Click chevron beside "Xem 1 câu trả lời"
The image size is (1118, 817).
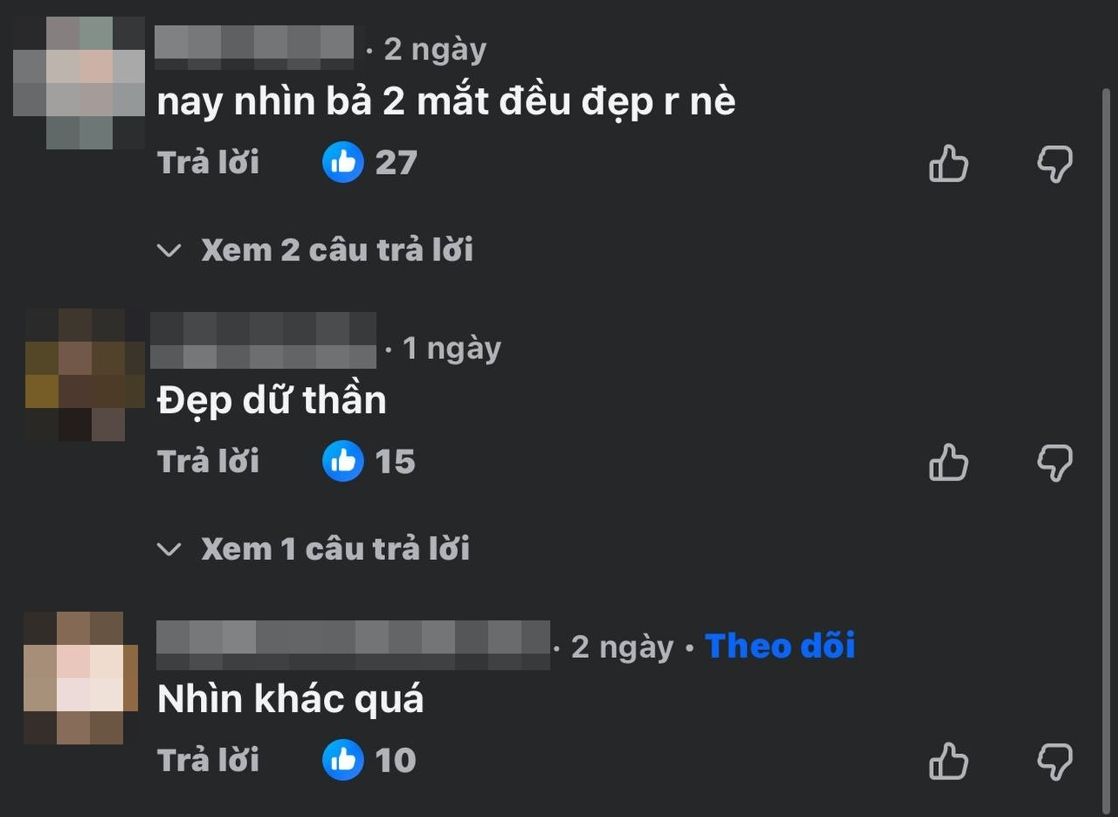point(168,550)
